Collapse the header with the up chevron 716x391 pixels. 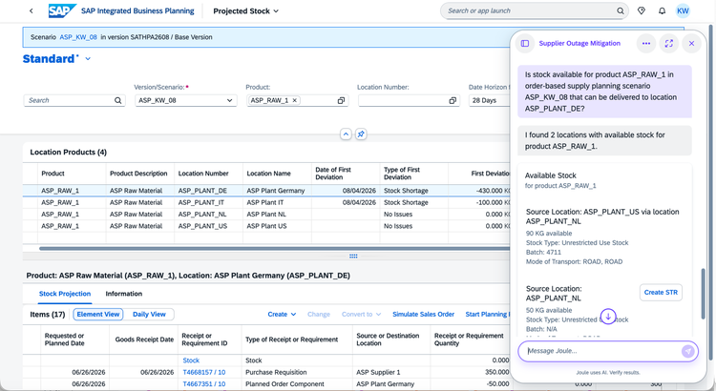346,134
